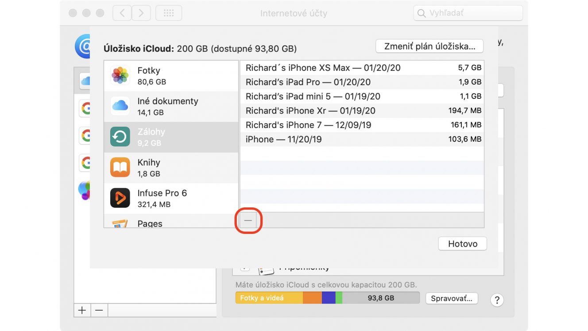Select Richard's iPhone 7 backup row
This screenshot has height=331, width=588.
pyautogui.click(x=362, y=125)
